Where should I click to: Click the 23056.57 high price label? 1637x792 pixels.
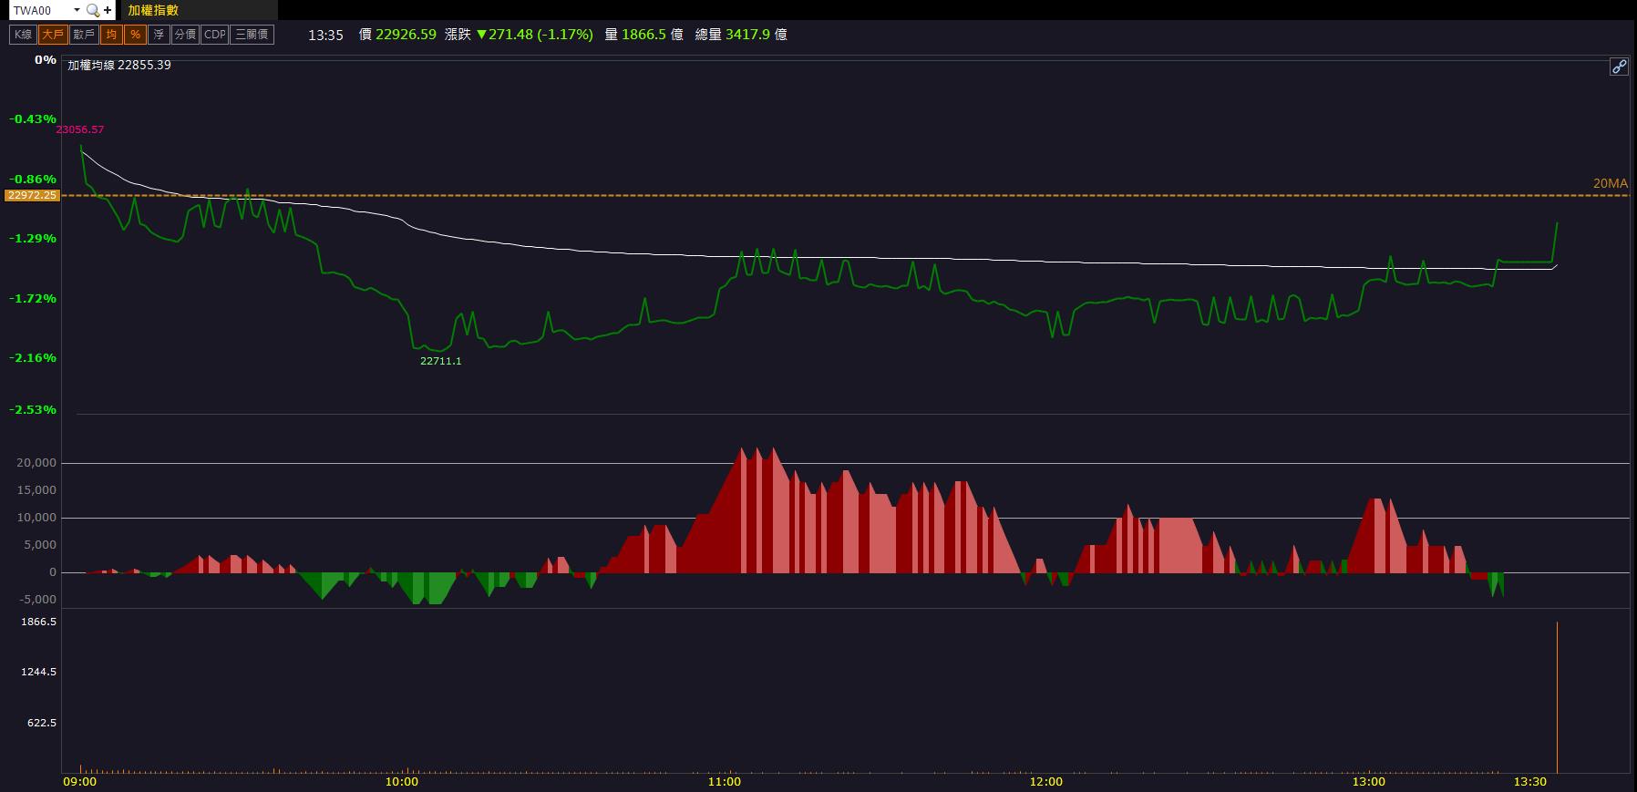pyautogui.click(x=80, y=129)
